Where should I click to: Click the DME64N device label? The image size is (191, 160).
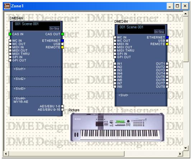[x=16, y=18]
